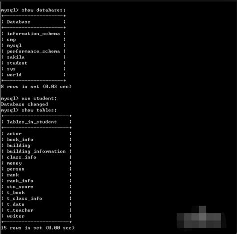Select the performance_schema database row
Viewport: 237px width, 234px height.
(x=33, y=51)
